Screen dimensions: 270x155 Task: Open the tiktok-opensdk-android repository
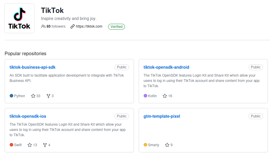pos(166,67)
